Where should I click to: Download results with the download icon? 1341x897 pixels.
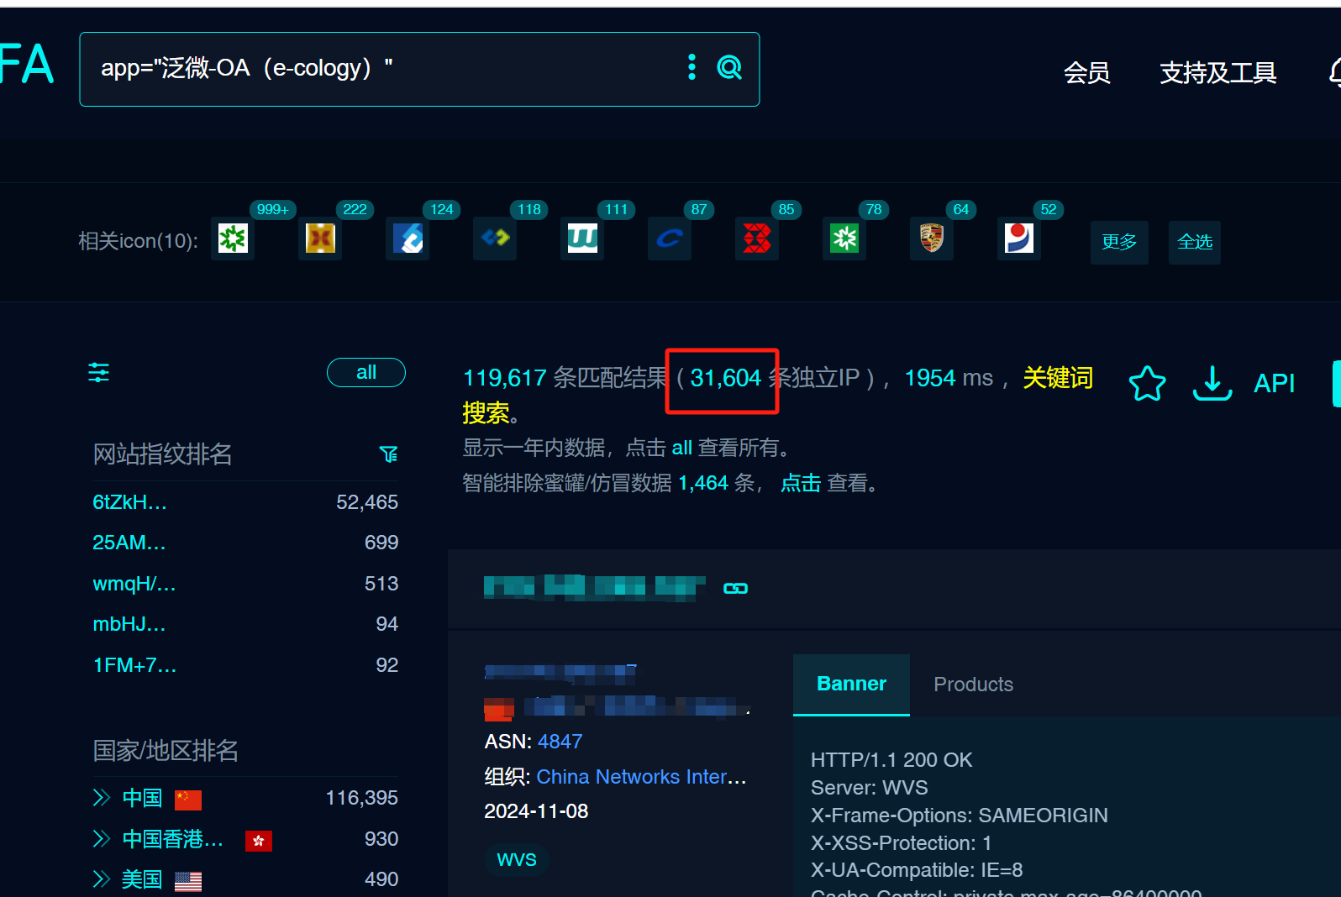pos(1212,383)
